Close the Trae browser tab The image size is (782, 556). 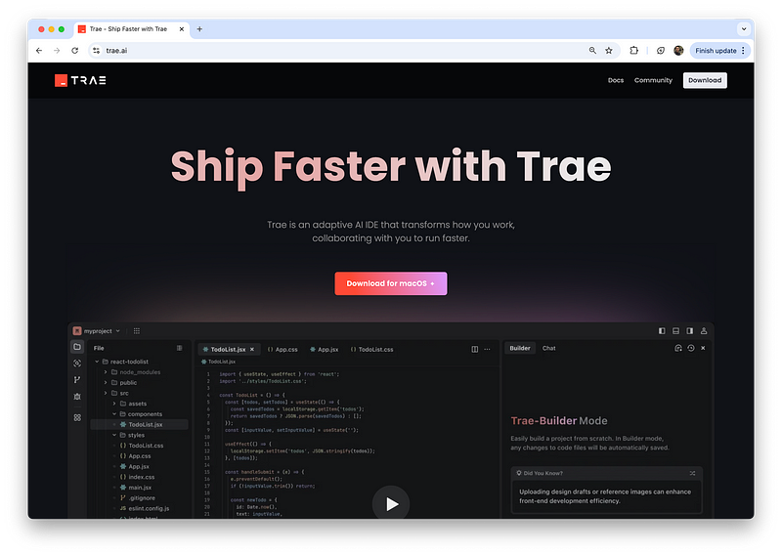182,29
